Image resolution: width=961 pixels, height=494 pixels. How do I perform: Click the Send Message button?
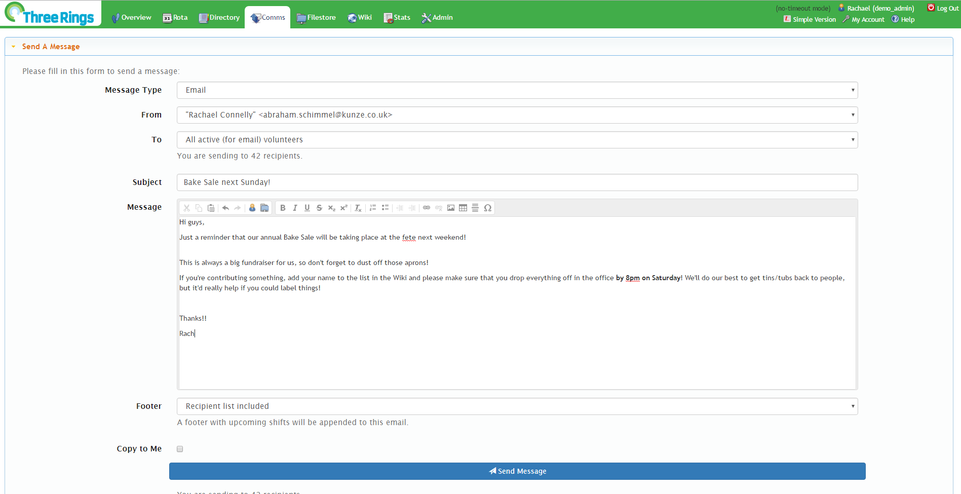tap(517, 471)
